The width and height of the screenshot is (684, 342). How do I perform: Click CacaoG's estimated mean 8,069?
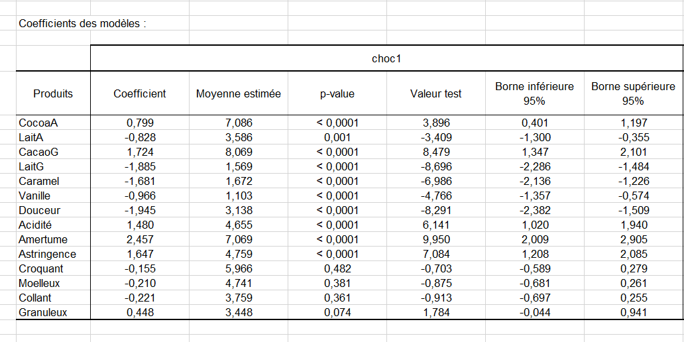click(x=239, y=152)
